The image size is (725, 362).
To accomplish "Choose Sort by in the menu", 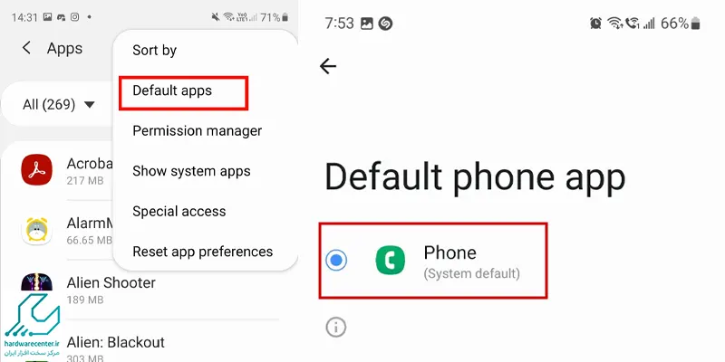I will pyautogui.click(x=154, y=50).
